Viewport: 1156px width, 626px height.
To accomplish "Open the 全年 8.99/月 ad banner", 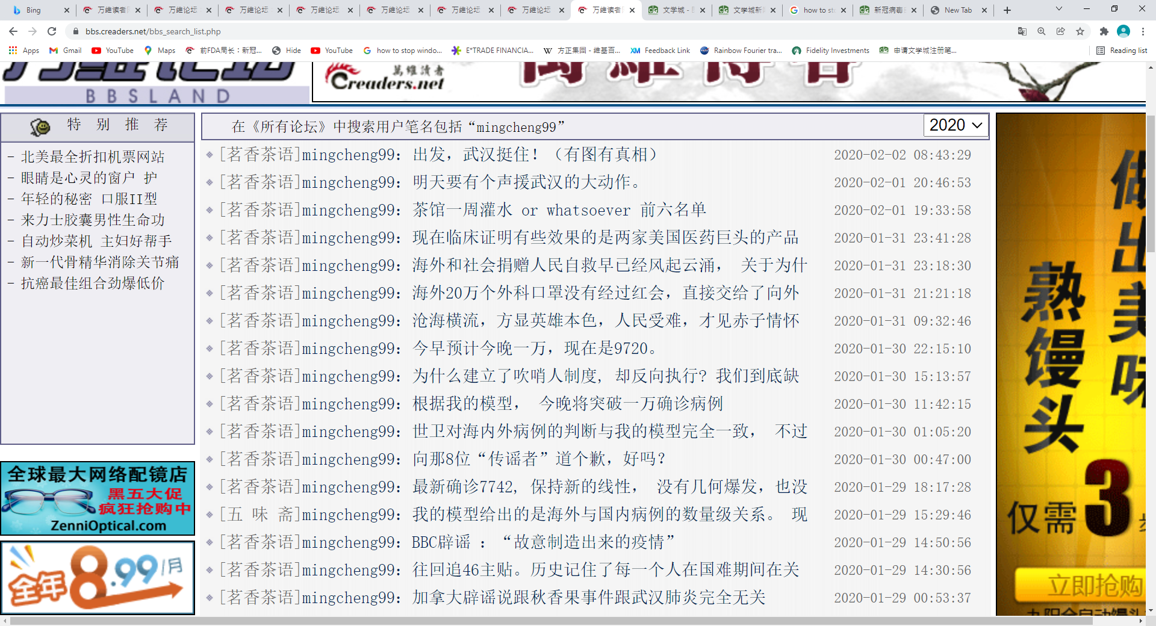I will 98,578.
